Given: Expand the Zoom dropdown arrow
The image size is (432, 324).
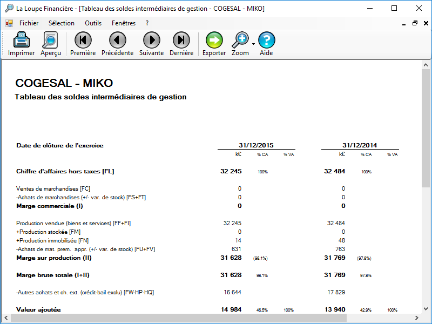Looking at the screenshot, I should pyautogui.click(x=253, y=44).
